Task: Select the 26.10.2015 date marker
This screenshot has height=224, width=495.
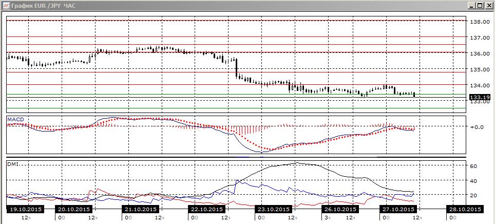Action: [x=339, y=210]
